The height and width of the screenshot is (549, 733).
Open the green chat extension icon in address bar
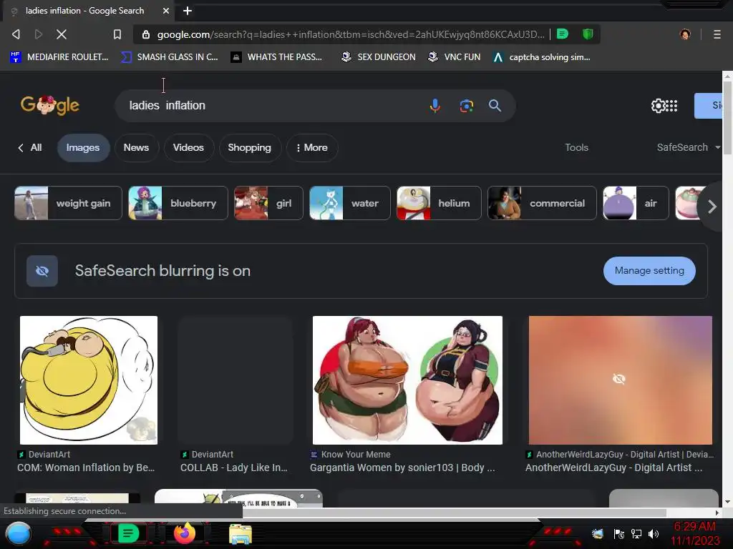click(x=563, y=34)
